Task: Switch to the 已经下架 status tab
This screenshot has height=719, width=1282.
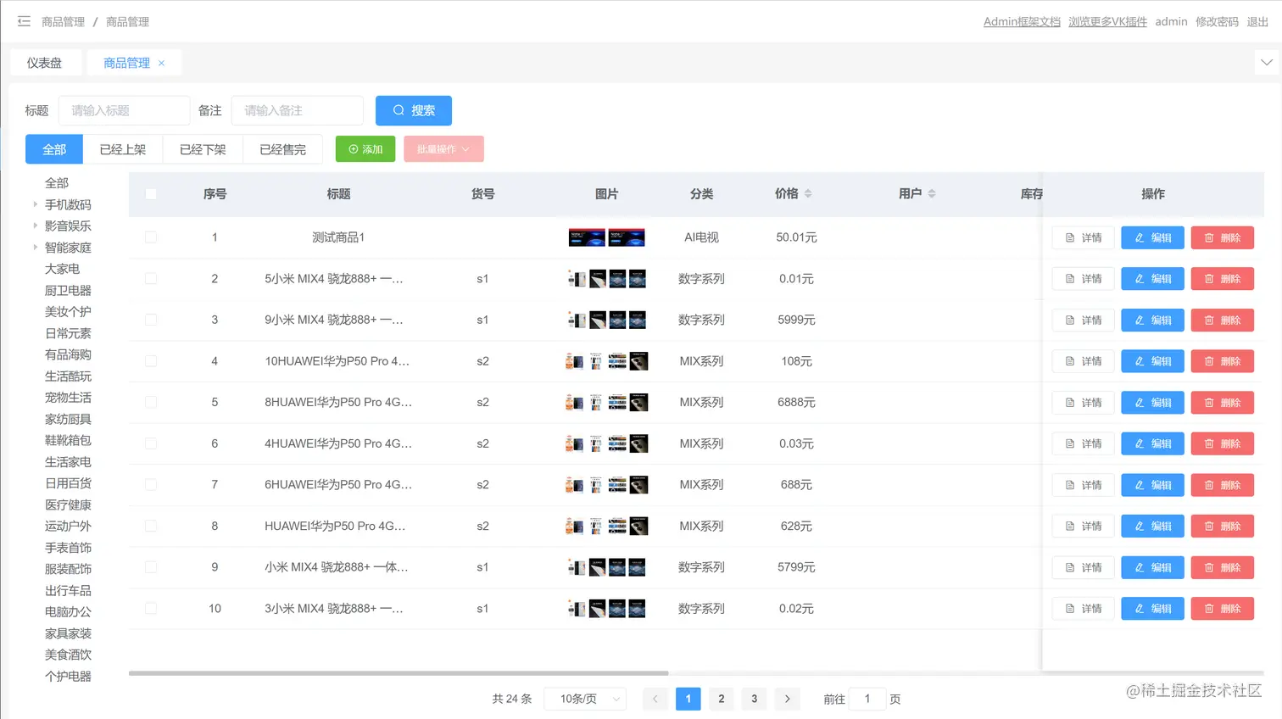Action: click(203, 149)
